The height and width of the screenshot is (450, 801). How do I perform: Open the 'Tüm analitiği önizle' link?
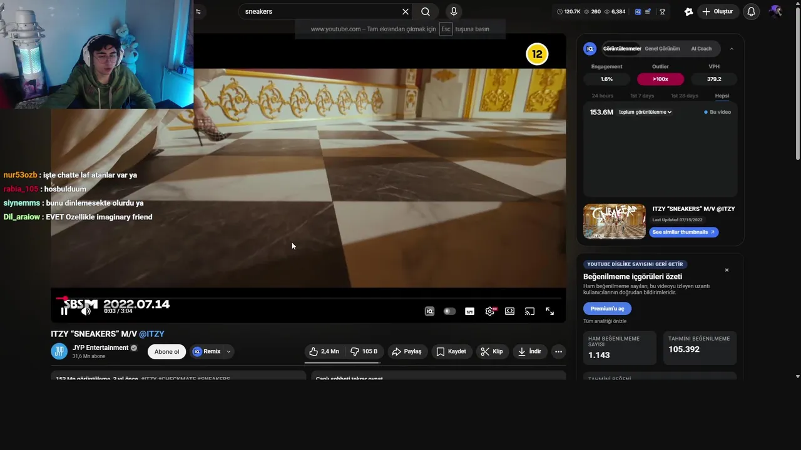pos(605,321)
